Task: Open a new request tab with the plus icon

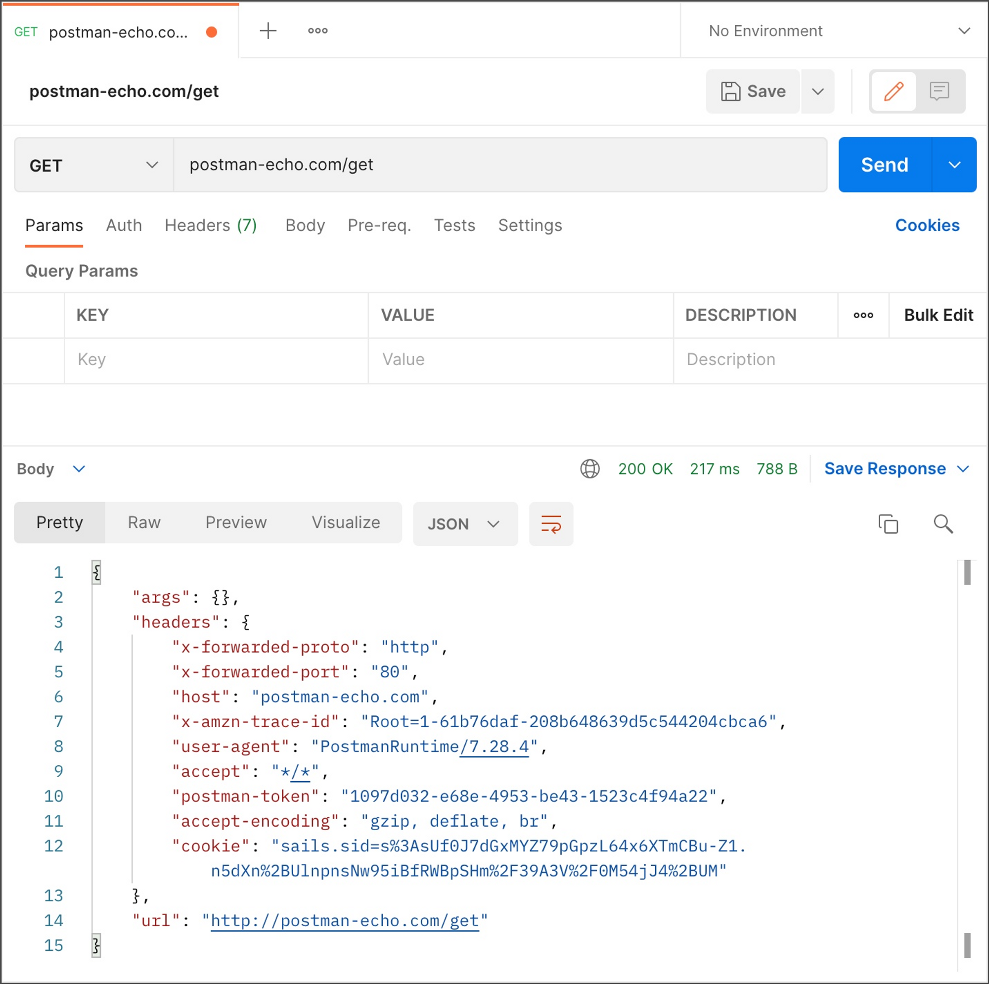Action: (x=268, y=31)
